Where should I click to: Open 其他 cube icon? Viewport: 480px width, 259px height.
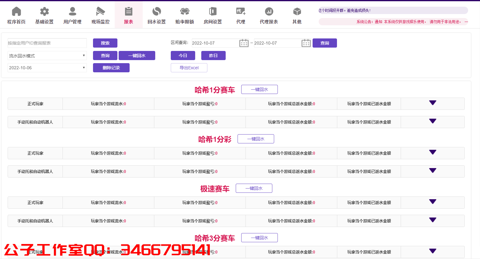[x=297, y=12]
